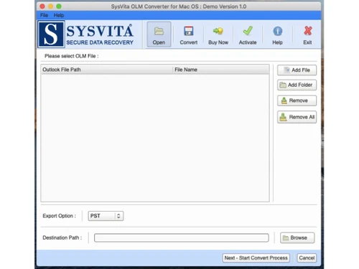Click the Add File button
Image resolution: width=359 pixels, height=269 pixels.
click(297, 70)
